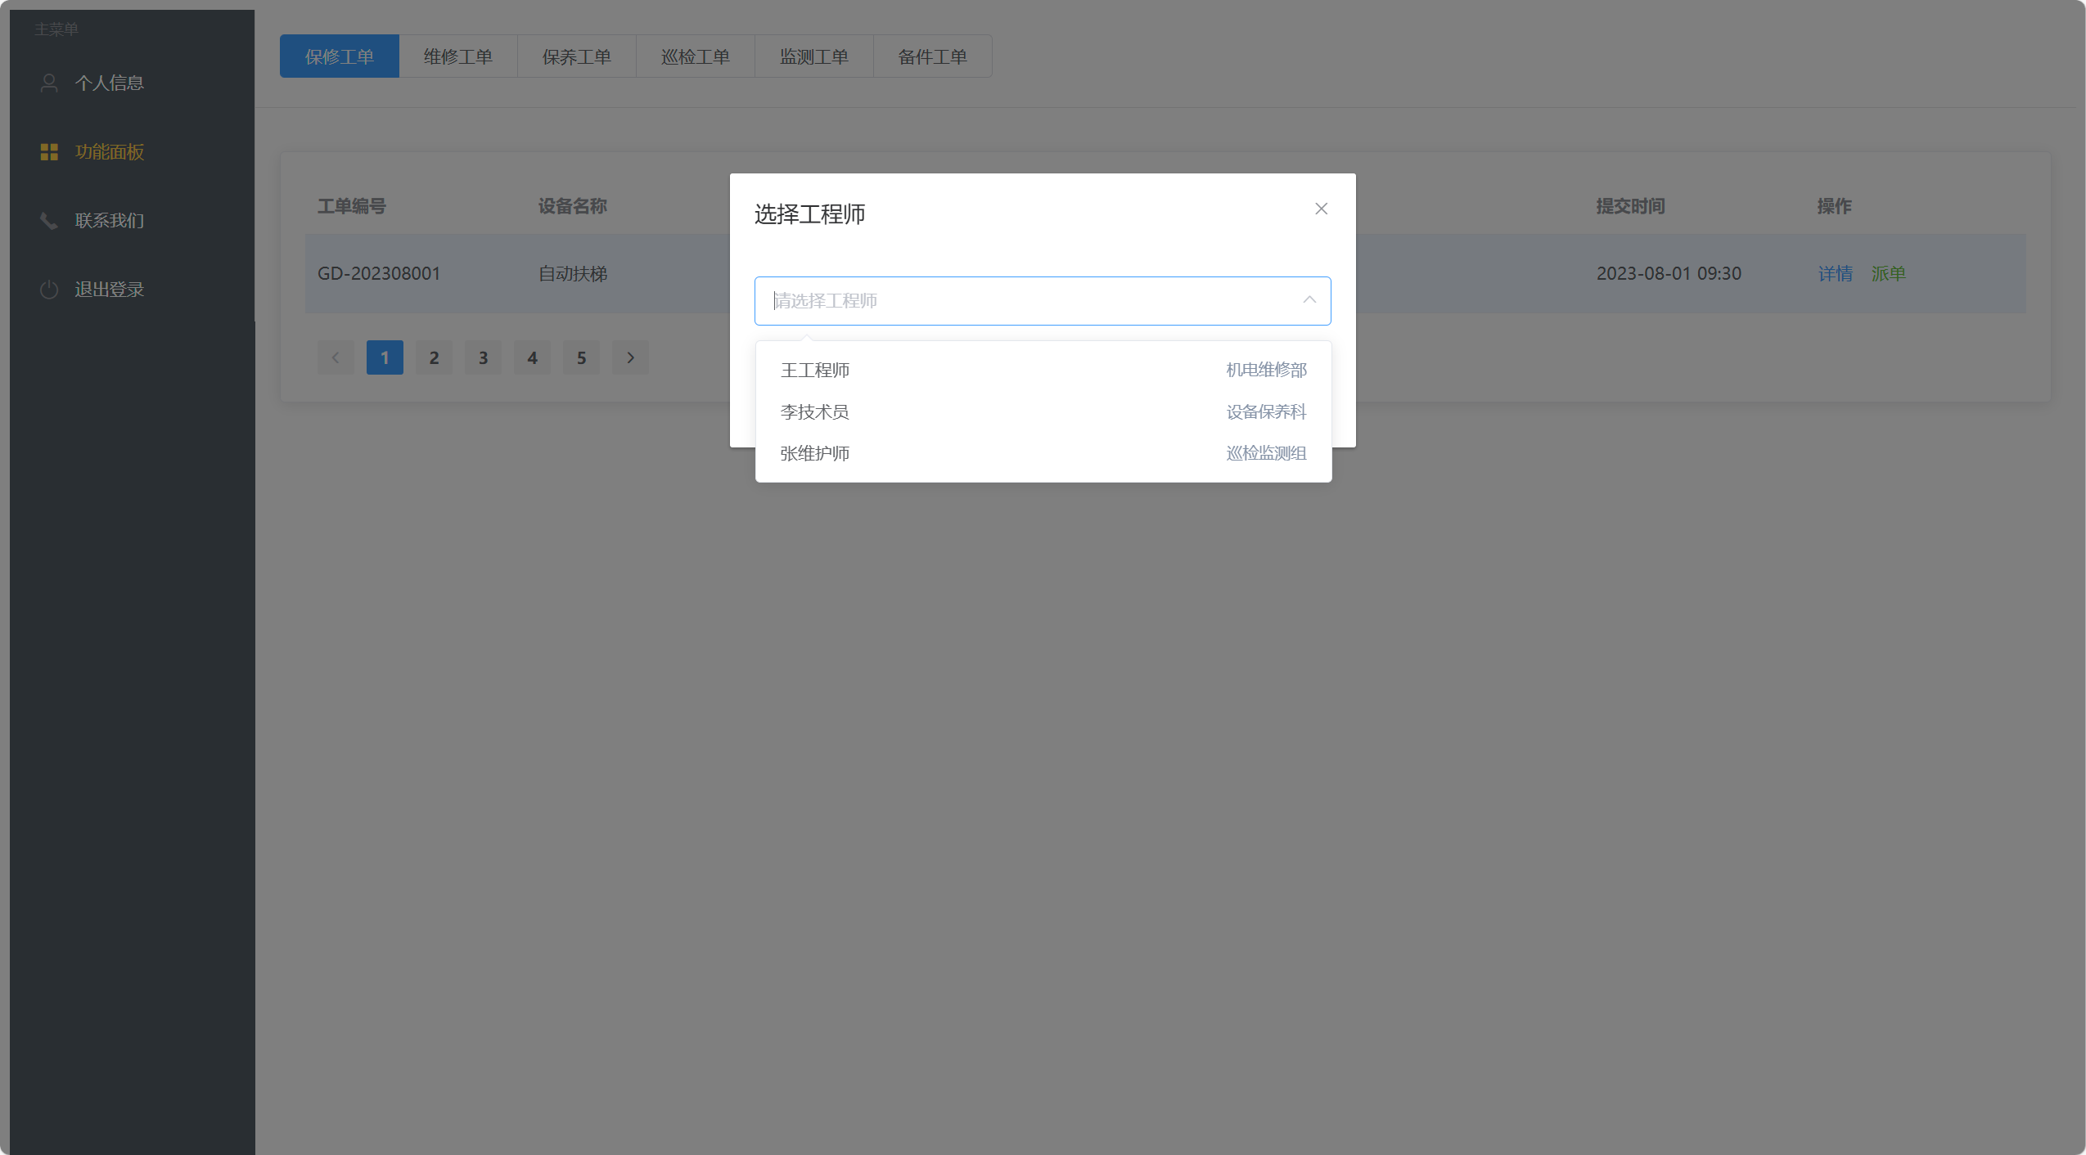Collapse the engineer dropdown arrow
This screenshot has height=1155, width=2086.
[x=1309, y=300]
